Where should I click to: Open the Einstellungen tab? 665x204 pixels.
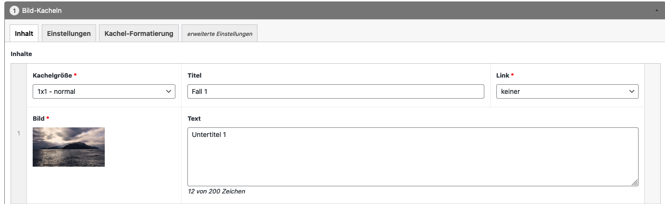click(x=69, y=34)
